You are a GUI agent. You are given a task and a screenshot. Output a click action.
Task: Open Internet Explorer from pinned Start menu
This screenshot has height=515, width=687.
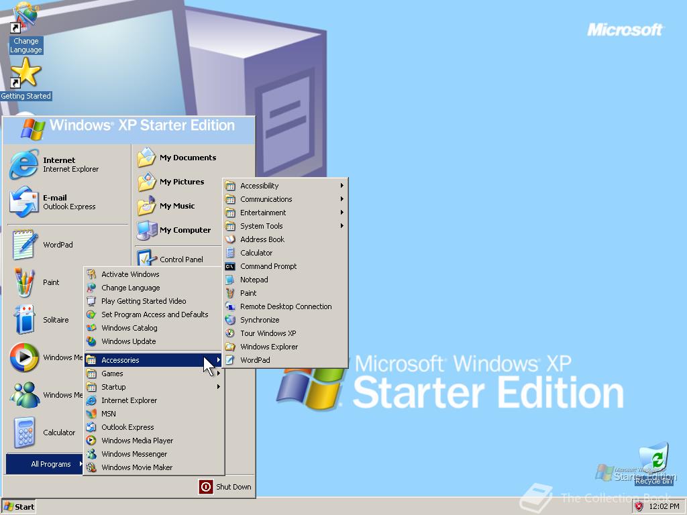(x=66, y=164)
